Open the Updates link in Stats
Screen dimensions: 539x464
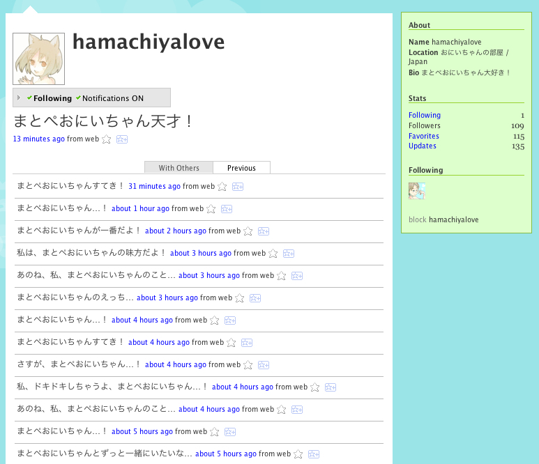point(423,146)
